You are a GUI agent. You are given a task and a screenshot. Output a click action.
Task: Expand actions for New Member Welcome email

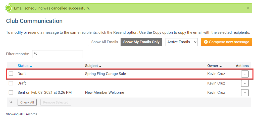pos(245,93)
